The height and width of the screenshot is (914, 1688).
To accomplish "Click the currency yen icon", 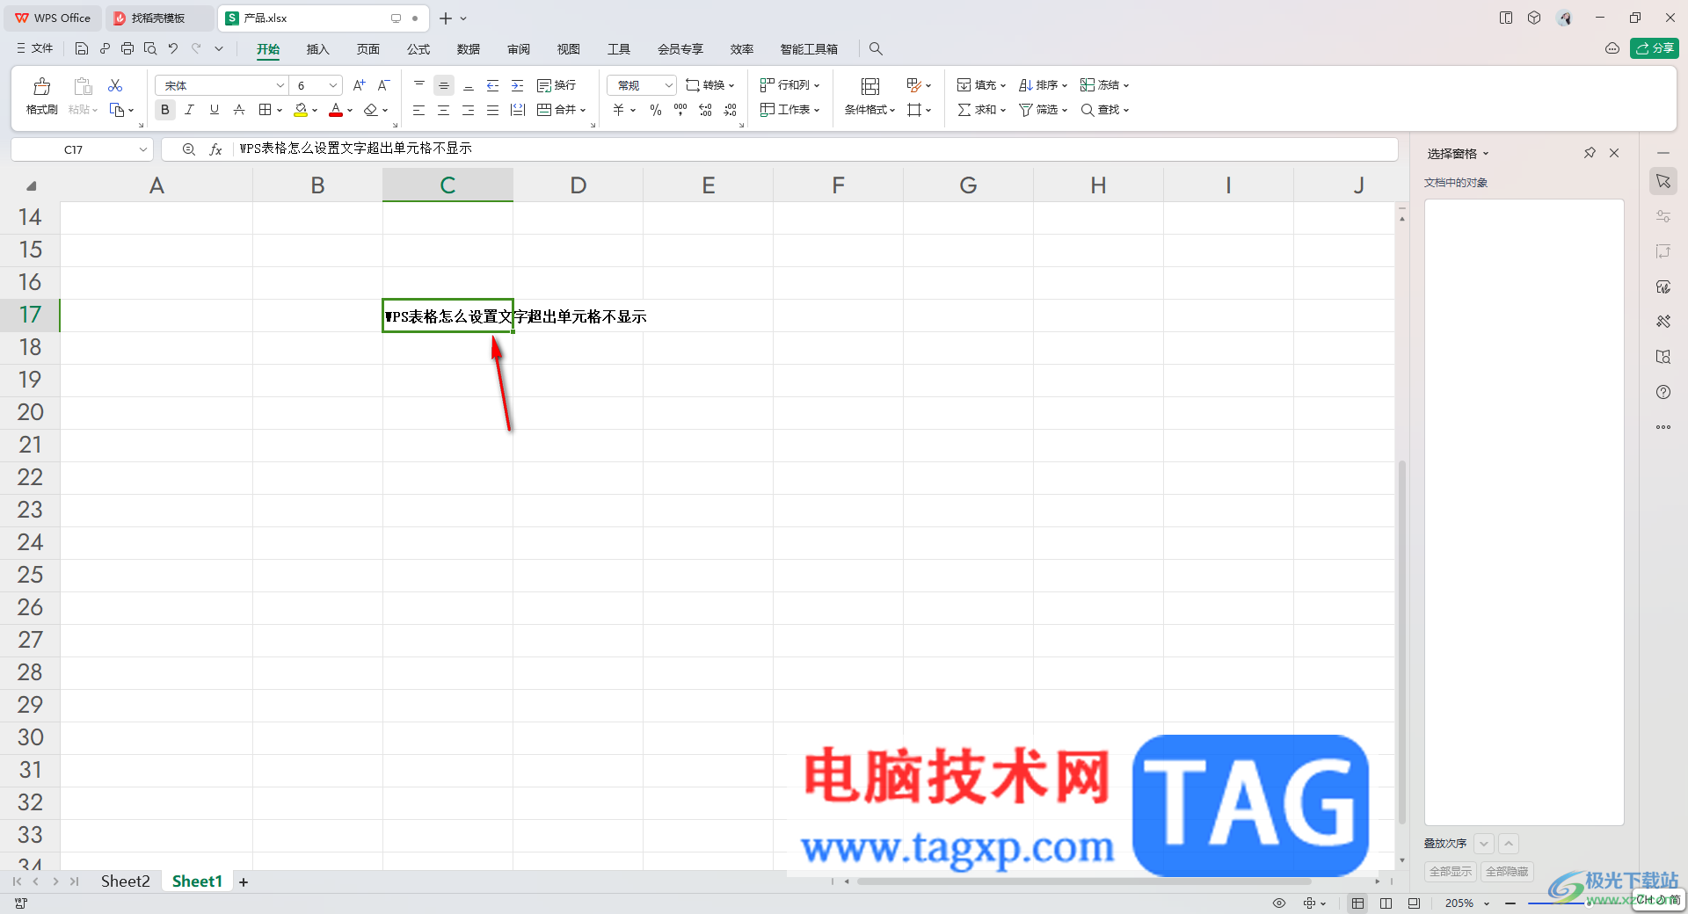I will coord(619,110).
